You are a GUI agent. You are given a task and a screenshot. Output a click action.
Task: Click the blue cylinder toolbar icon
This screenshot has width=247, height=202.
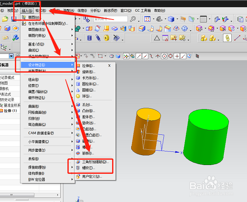point(89,38)
